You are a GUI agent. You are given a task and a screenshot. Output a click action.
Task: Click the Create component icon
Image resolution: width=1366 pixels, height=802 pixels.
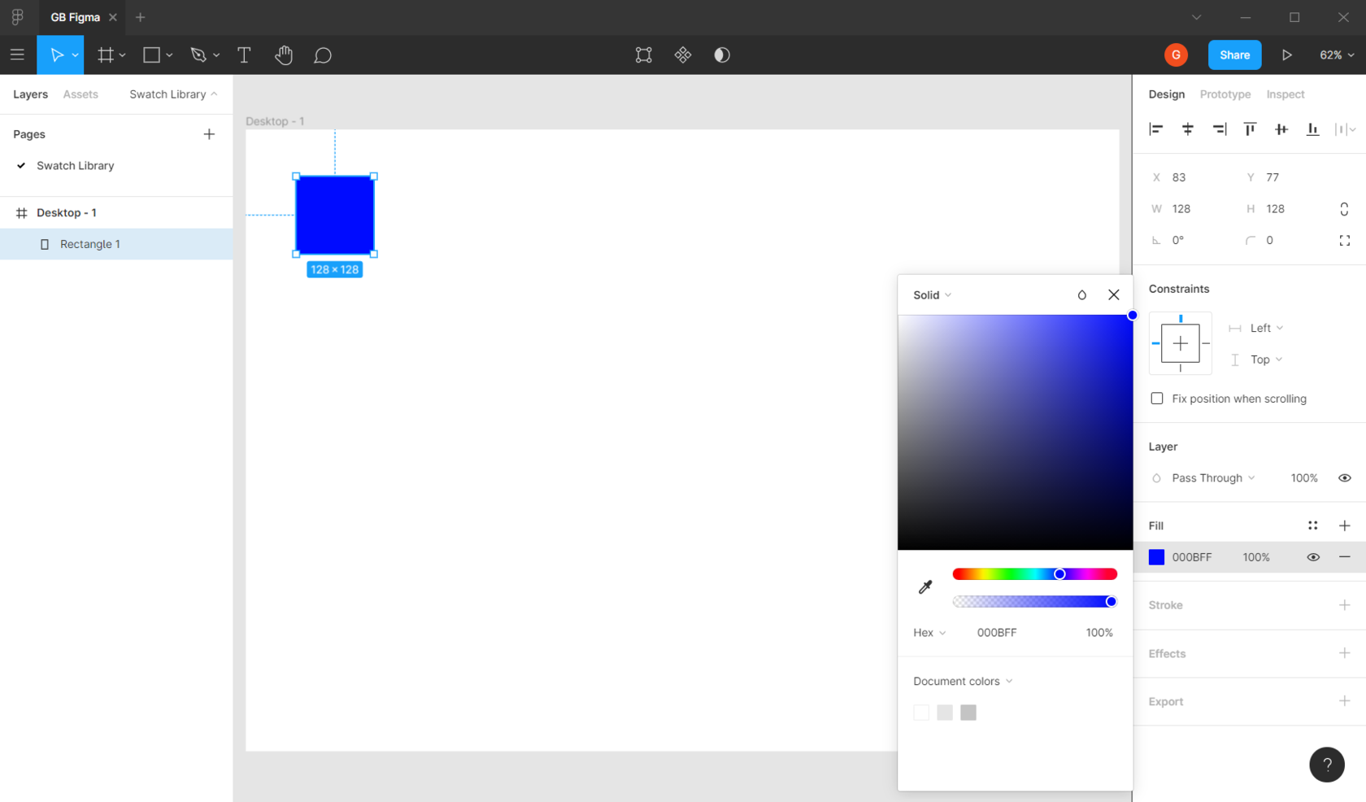683,54
